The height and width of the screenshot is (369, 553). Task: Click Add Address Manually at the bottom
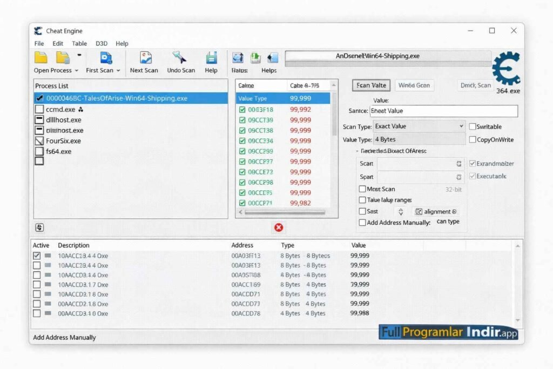pyautogui.click(x=64, y=337)
